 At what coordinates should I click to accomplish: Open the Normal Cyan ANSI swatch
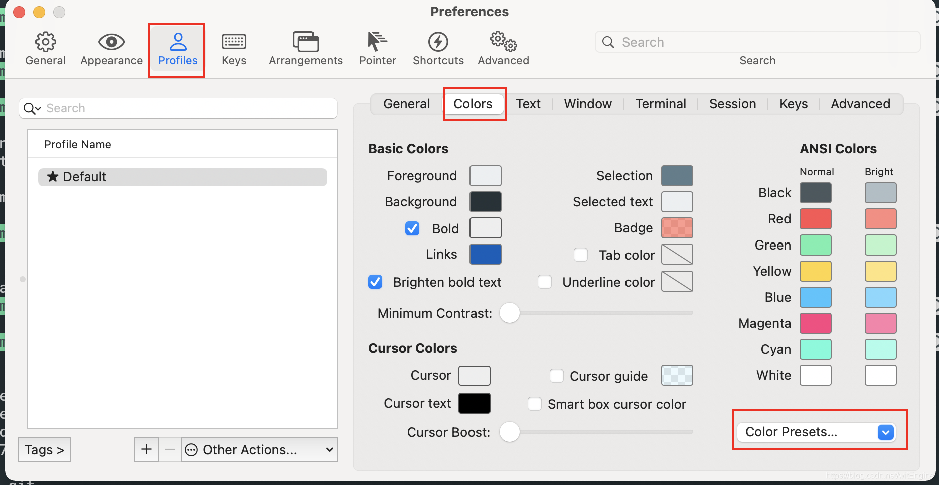[816, 349]
